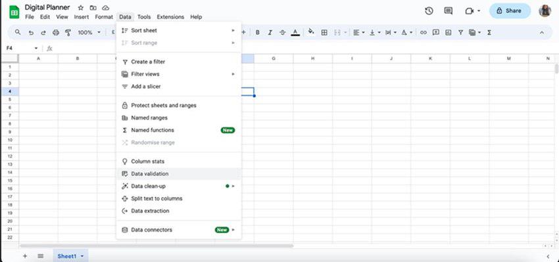Select the row 10 header
This screenshot has height=262, width=559.
[x=10, y=140]
